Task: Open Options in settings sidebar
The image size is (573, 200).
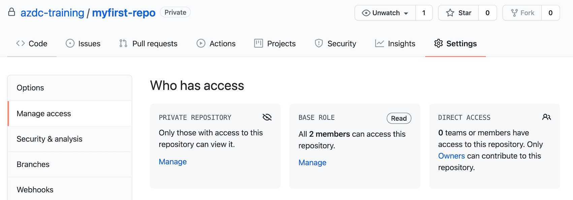Action: pyautogui.click(x=70, y=88)
